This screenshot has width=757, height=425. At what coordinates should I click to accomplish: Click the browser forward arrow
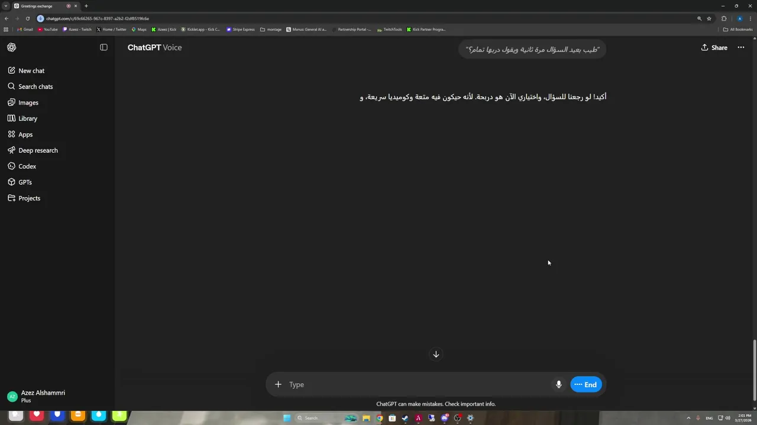17,18
